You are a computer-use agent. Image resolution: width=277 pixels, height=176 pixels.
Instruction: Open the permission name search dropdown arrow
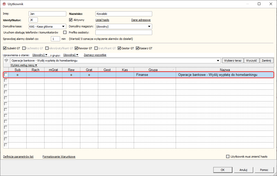click(218, 61)
